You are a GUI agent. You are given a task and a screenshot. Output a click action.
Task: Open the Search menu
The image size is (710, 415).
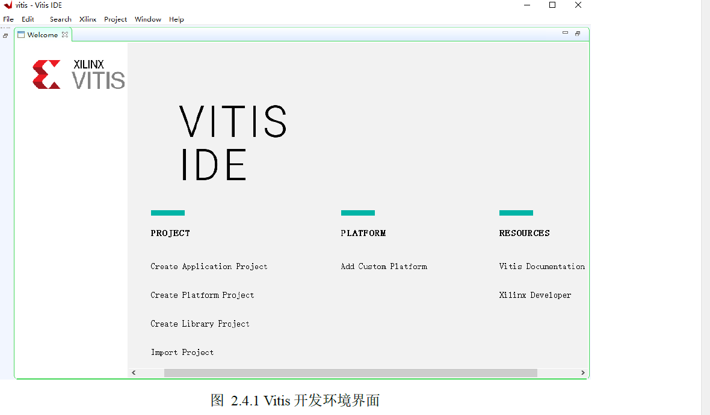click(61, 19)
